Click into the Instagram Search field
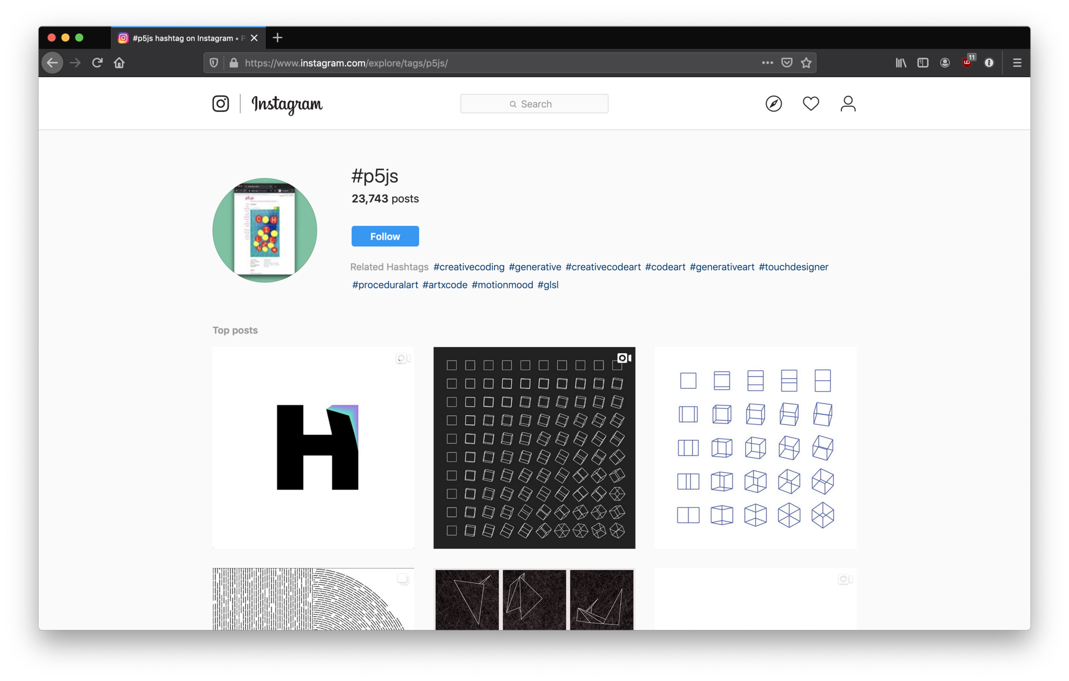Image resolution: width=1069 pixels, height=681 pixels. (534, 104)
